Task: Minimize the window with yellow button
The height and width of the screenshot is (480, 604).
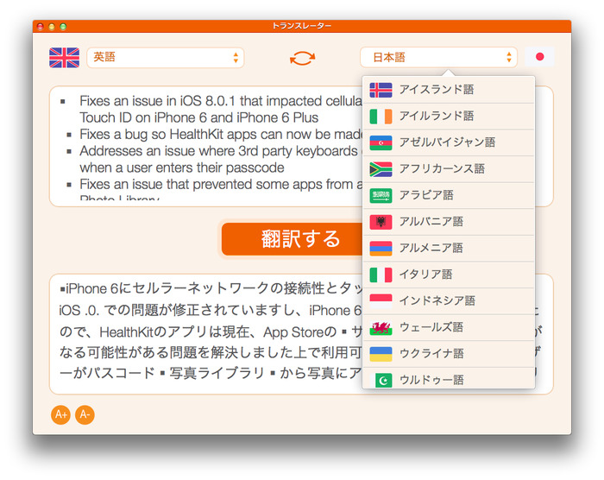Action: (x=52, y=26)
